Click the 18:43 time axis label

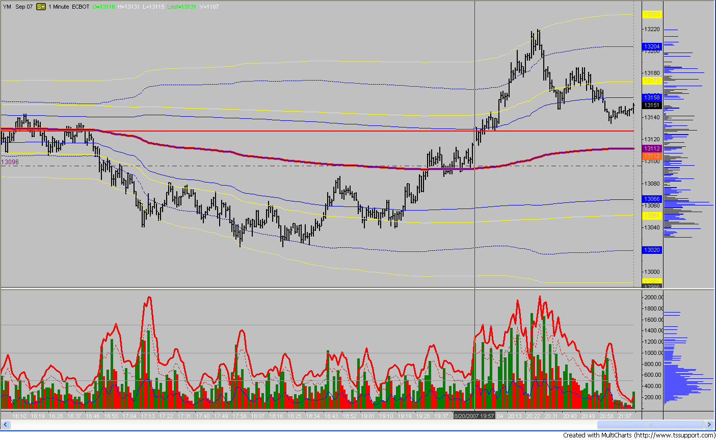tap(331, 416)
